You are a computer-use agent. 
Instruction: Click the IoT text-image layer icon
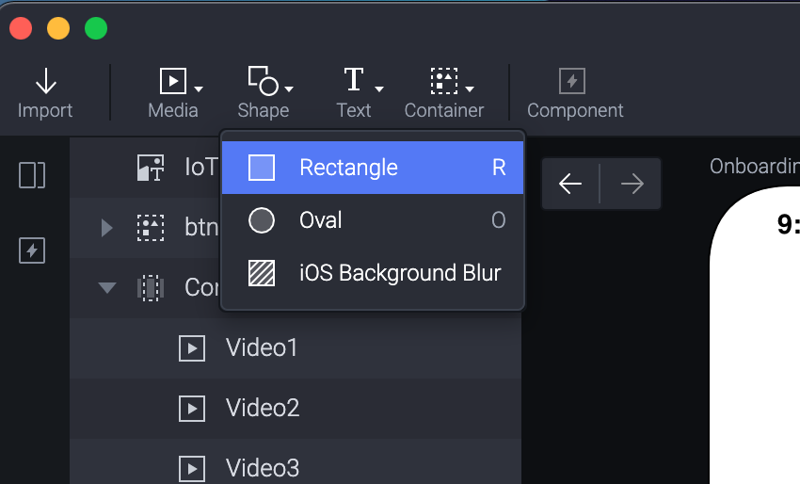point(151,168)
